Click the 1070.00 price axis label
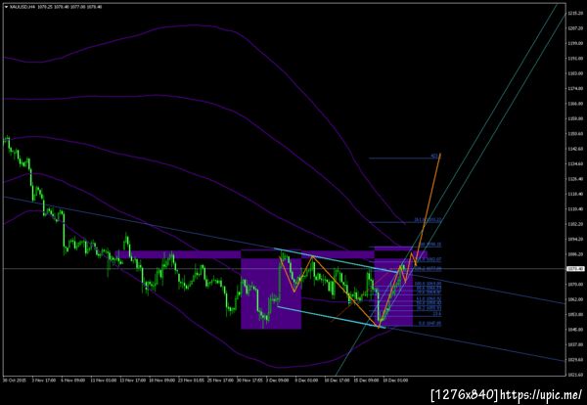The image size is (587, 405). 574,285
